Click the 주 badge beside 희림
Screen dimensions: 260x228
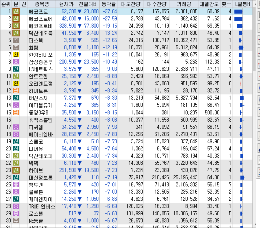tap(16, 48)
